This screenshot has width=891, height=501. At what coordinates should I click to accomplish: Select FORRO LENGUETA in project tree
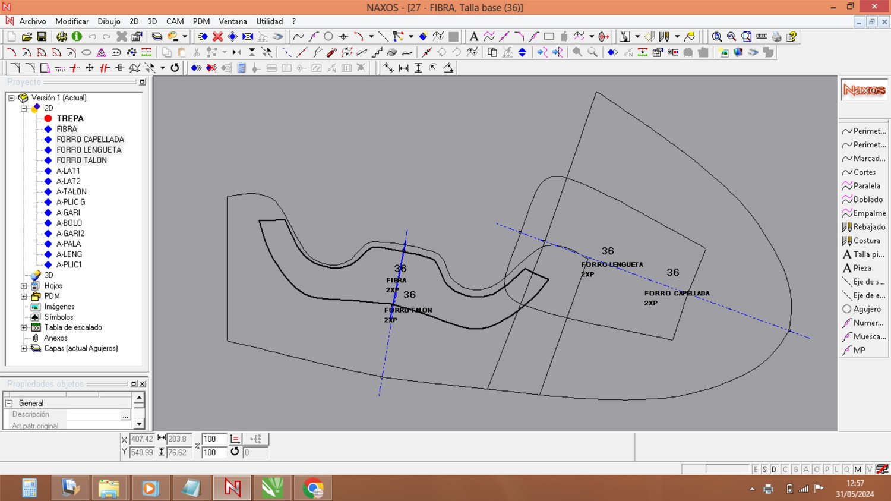tap(89, 150)
